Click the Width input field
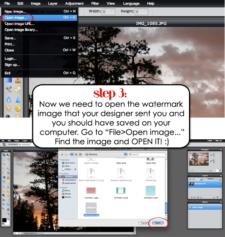 tap(108, 12)
